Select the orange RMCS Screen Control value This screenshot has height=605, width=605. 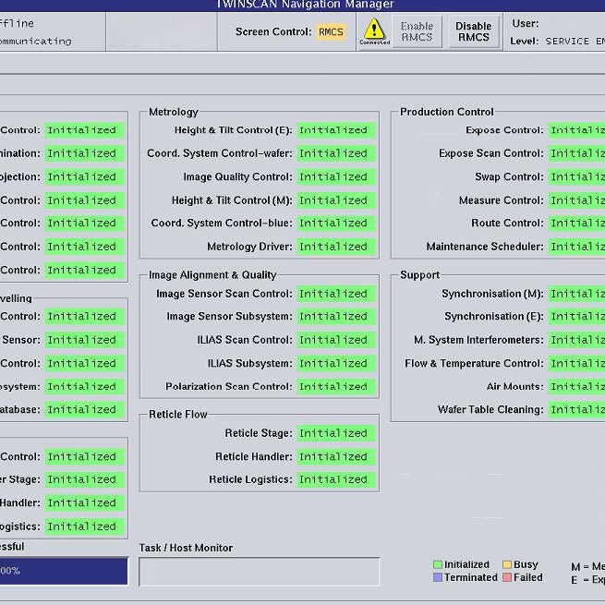coord(331,31)
